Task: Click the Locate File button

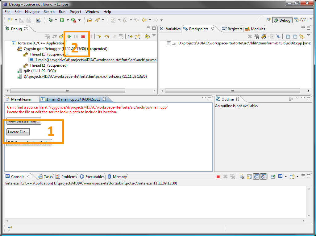Action: (18, 132)
